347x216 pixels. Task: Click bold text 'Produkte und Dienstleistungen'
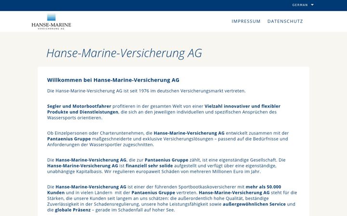tap(82, 112)
